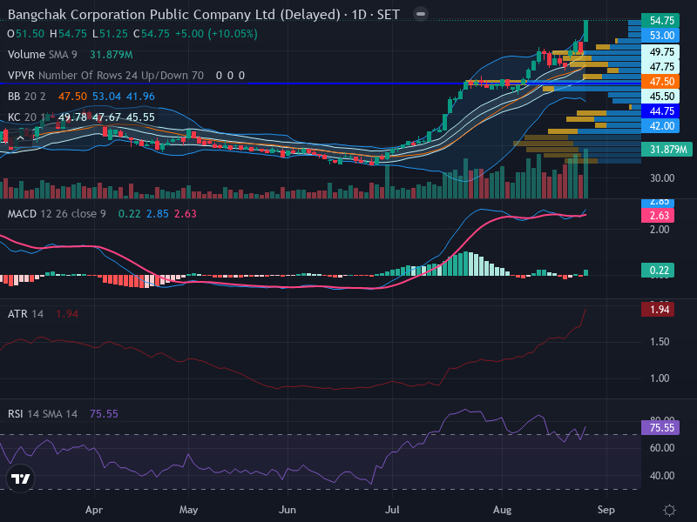697x522 pixels.
Task: Click the 54.75 last price label
Action: tap(660, 20)
